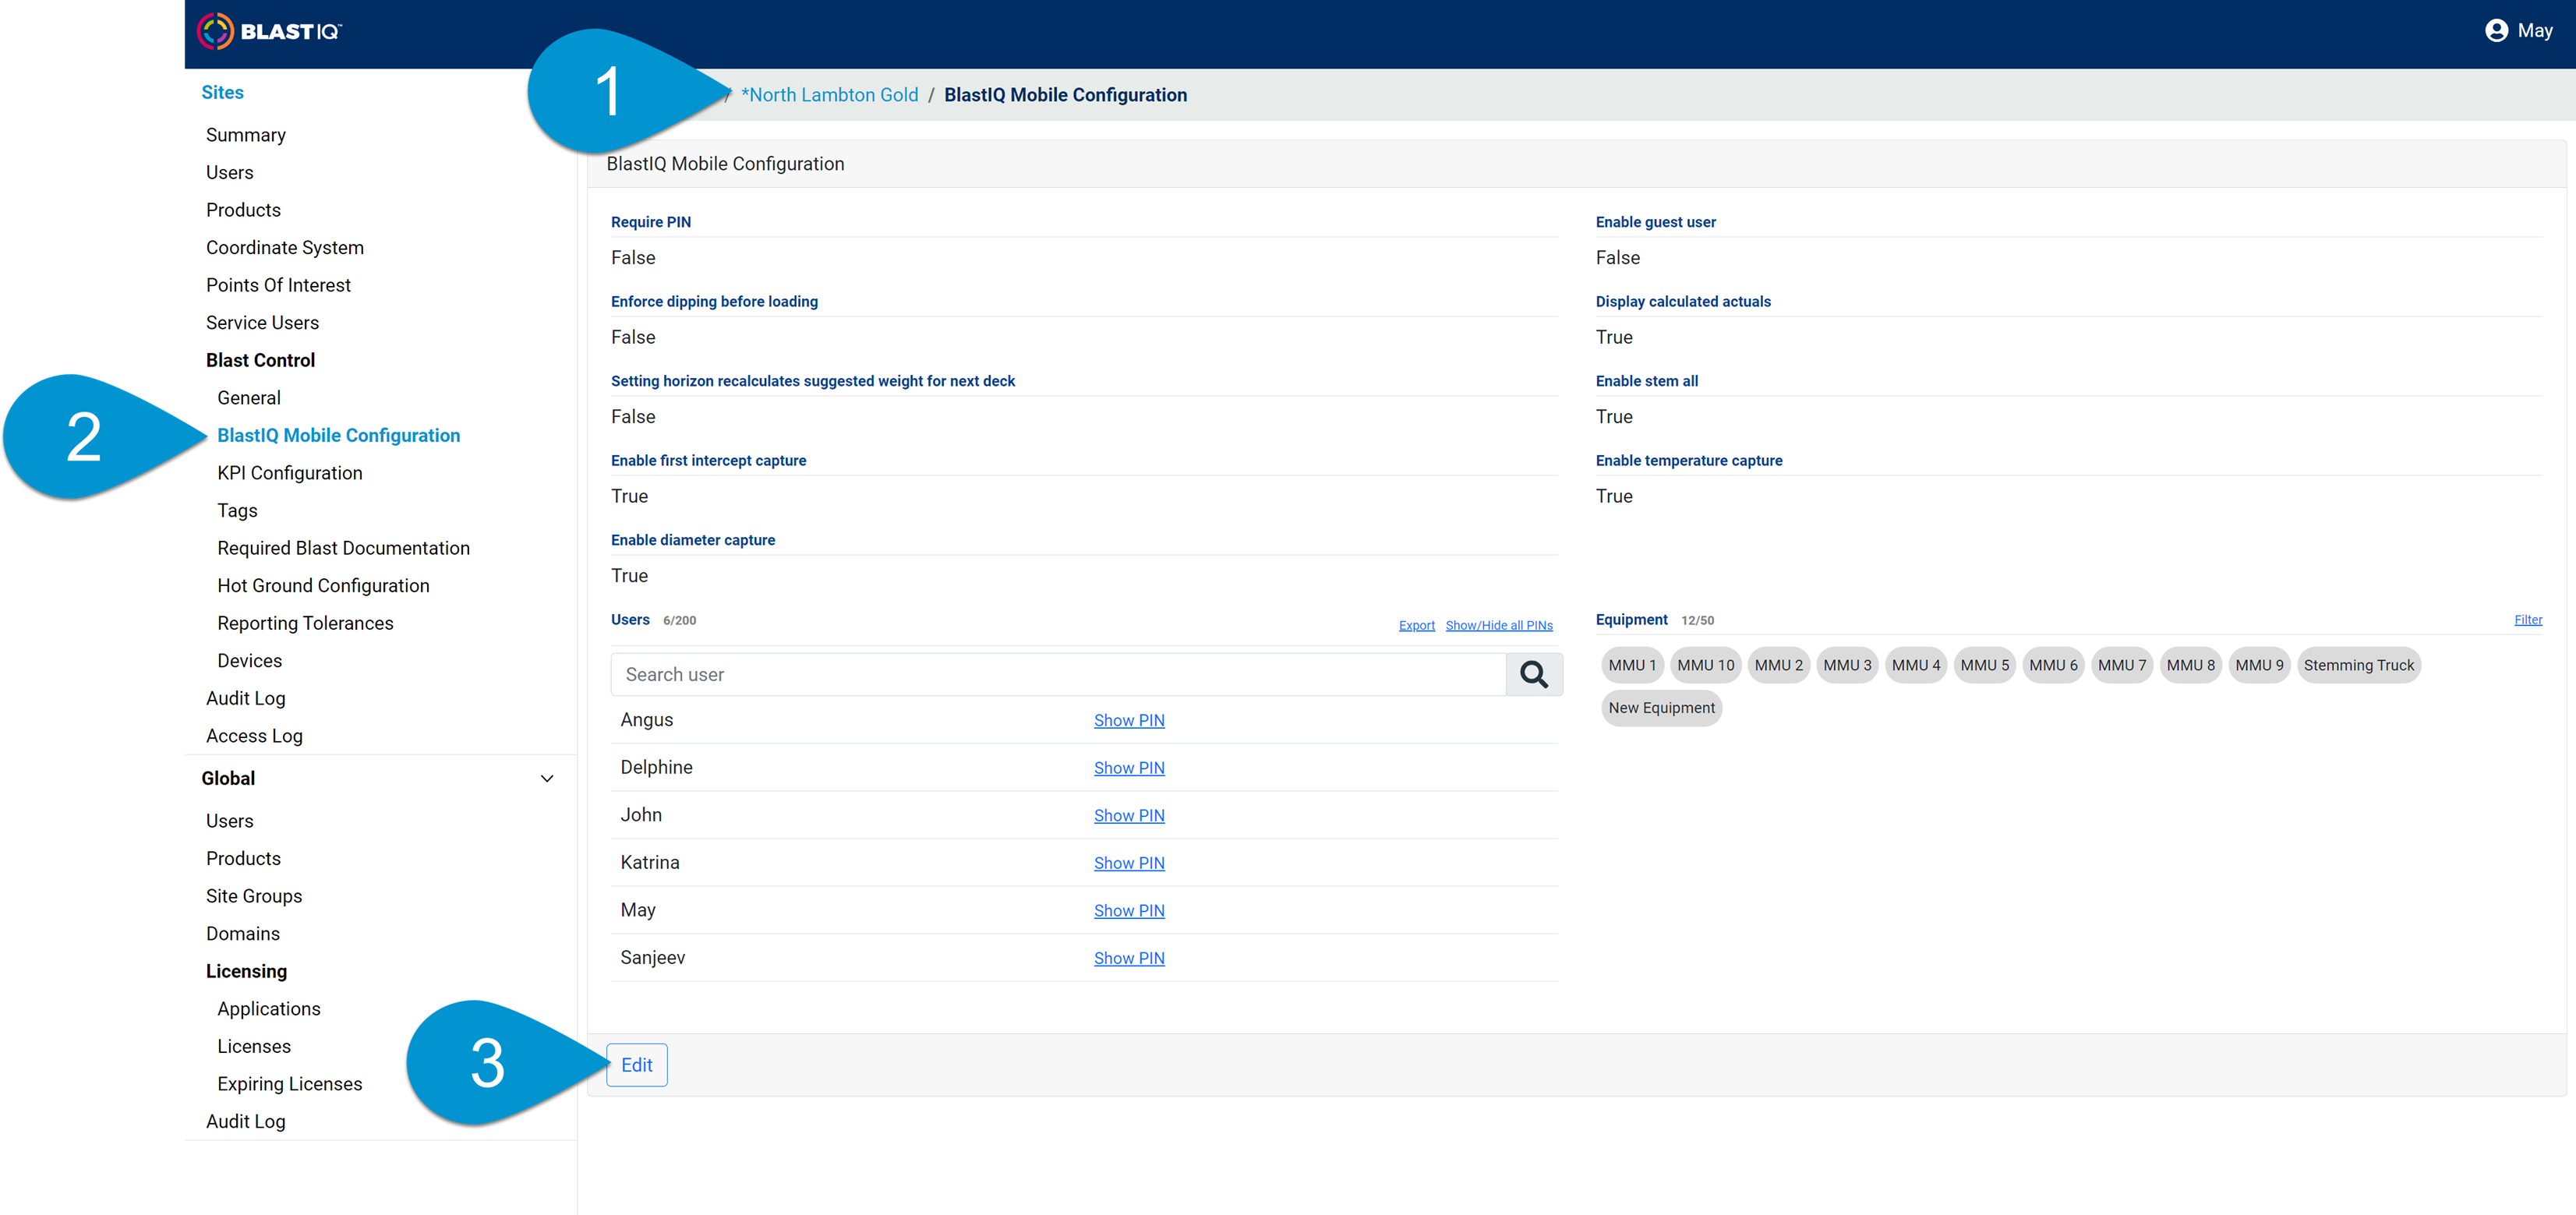This screenshot has height=1215, width=2576.
Task: Click the Enable first intercept capture label
Action: (708, 461)
